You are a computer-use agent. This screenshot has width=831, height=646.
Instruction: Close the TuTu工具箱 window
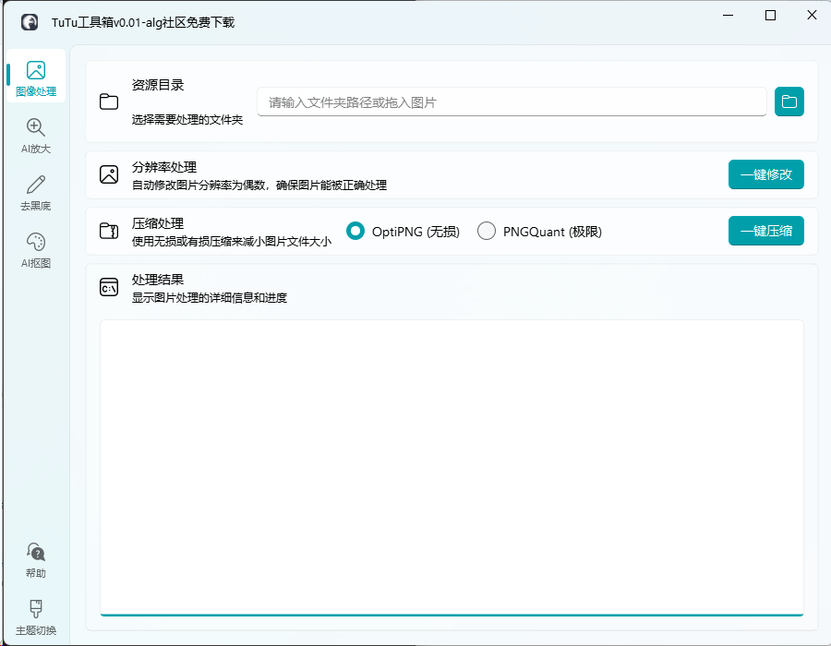click(812, 16)
